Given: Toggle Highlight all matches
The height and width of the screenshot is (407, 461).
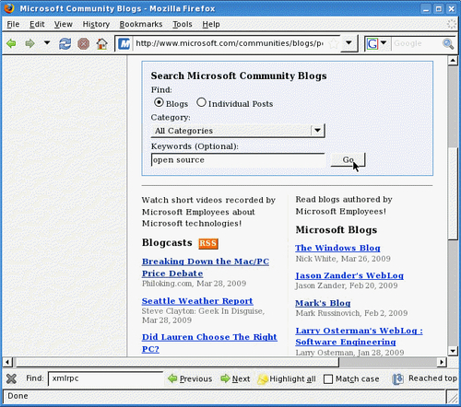Looking at the screenshot, I should 287,378.
